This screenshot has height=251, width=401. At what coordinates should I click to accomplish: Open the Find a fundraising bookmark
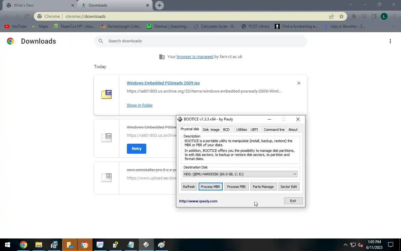296,26
